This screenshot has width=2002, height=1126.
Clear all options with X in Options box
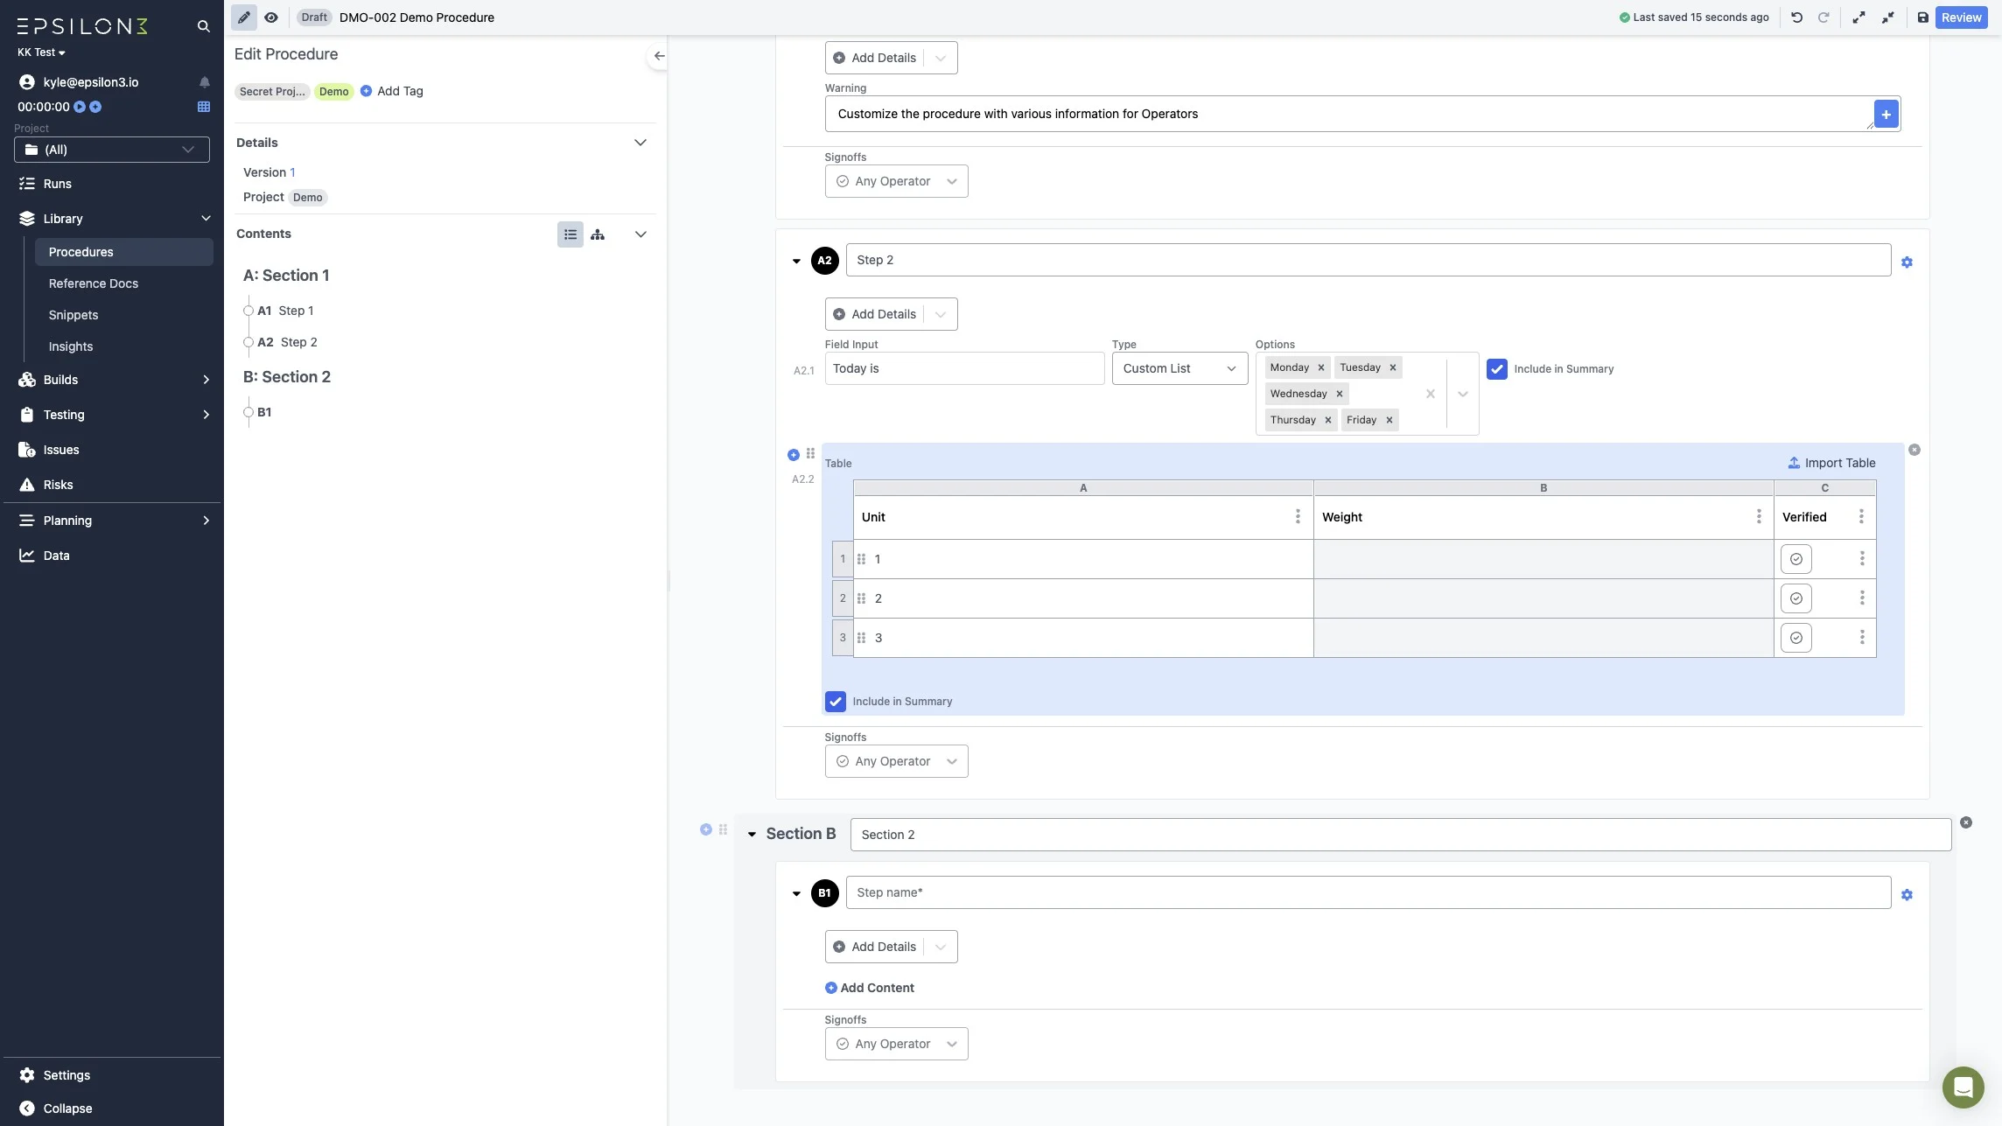point(1431,394)
